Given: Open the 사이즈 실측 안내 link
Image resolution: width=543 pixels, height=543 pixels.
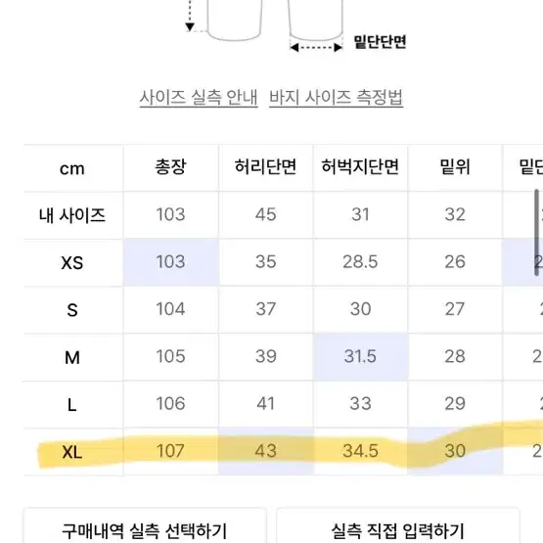Looking at the screenshot, I should point(199,97).
